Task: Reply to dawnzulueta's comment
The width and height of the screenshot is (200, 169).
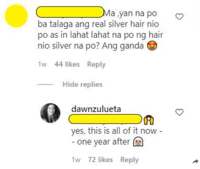Action: click(x=129, y=160)
